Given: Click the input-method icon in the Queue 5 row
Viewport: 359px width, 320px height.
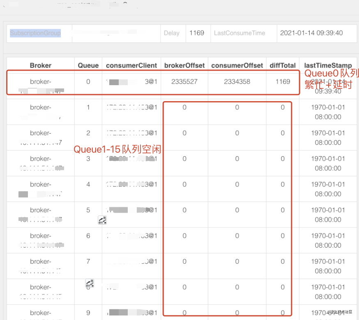Looking at the screenshot, I should pos(102,220).
